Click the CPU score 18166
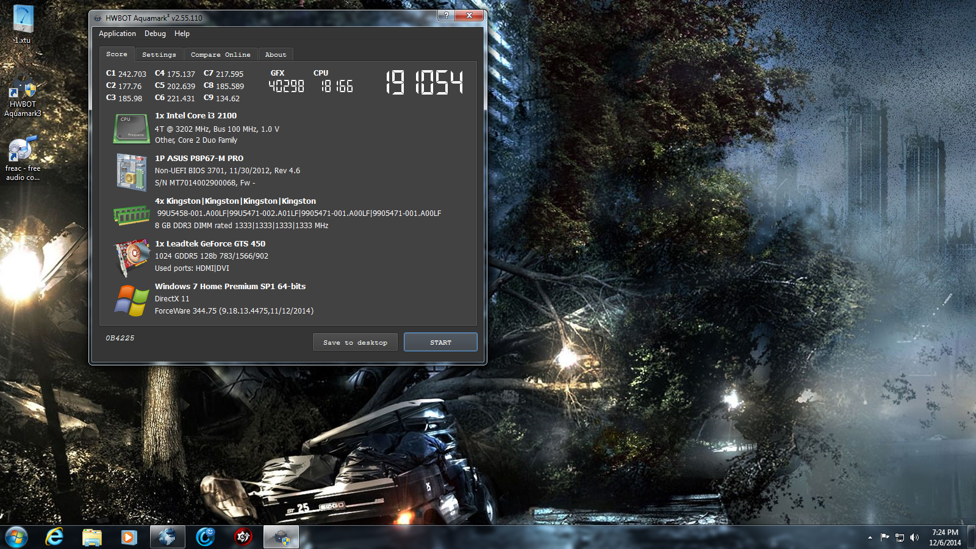 [x=337, y=87]
